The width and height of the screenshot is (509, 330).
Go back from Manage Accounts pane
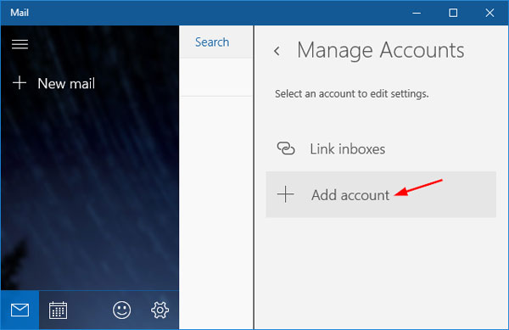277,51
